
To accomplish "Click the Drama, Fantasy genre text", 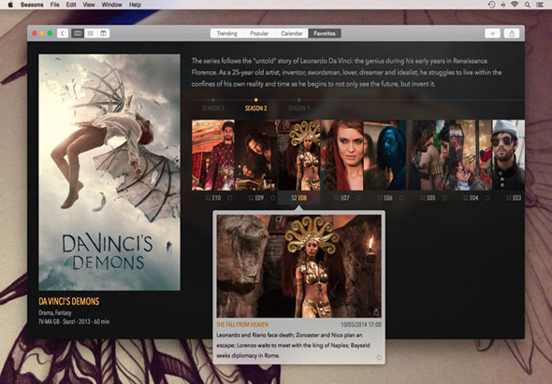I will [55, 313].
